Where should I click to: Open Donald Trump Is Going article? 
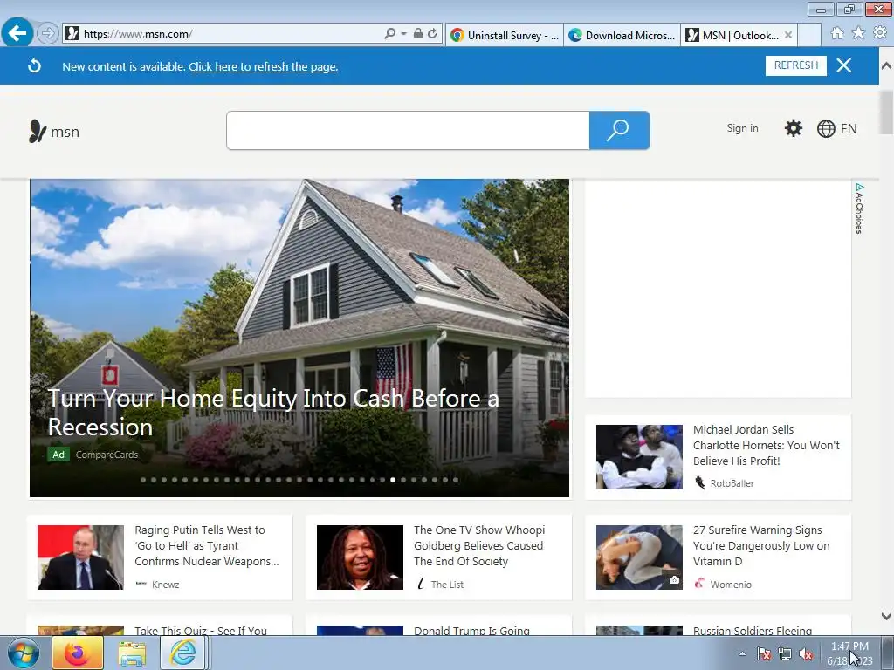point(471,630)
